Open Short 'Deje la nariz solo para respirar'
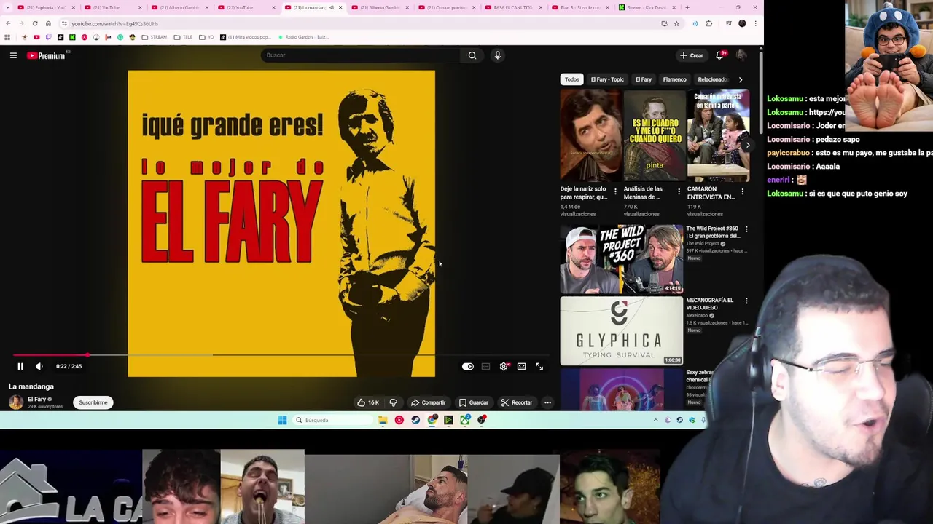The height and width of the screenshot is (524, 933). point(590,135)
